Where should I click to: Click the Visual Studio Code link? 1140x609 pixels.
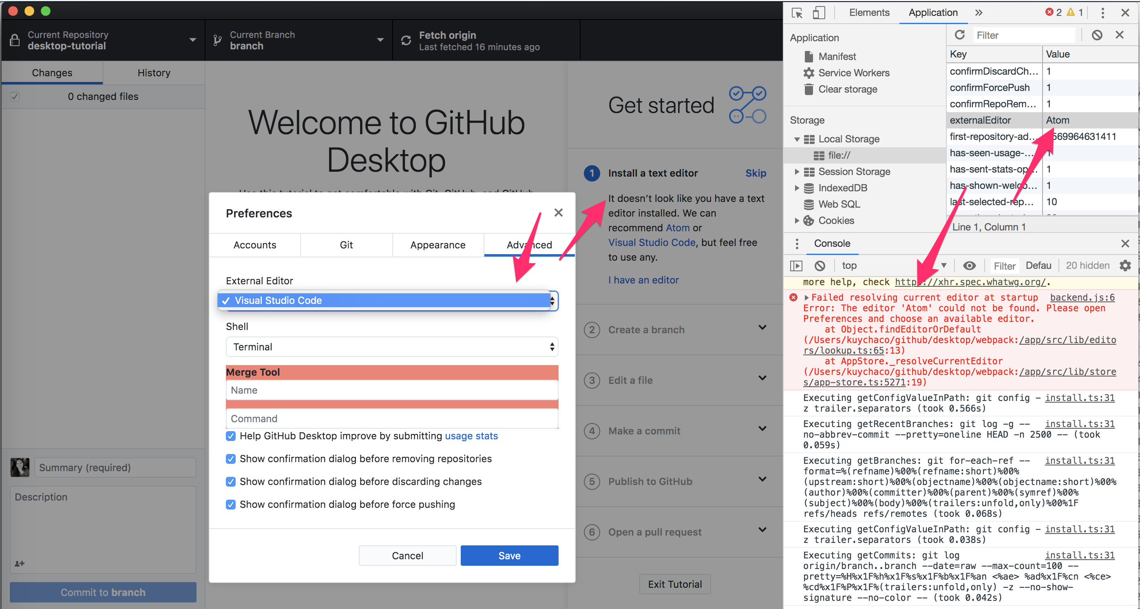pos(652,243)
